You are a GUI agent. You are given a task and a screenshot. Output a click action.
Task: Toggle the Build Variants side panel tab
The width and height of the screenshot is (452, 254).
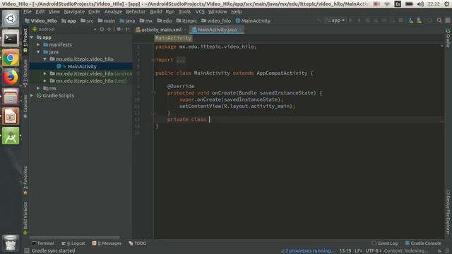point(25,218)
